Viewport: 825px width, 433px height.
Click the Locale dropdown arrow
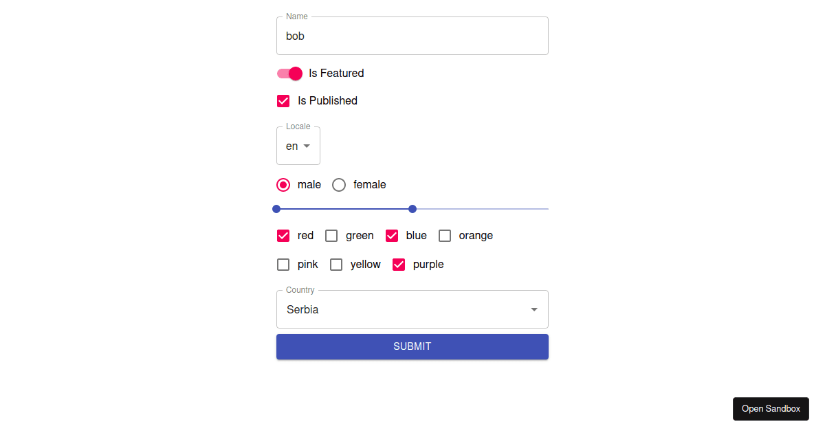(307, 146)
